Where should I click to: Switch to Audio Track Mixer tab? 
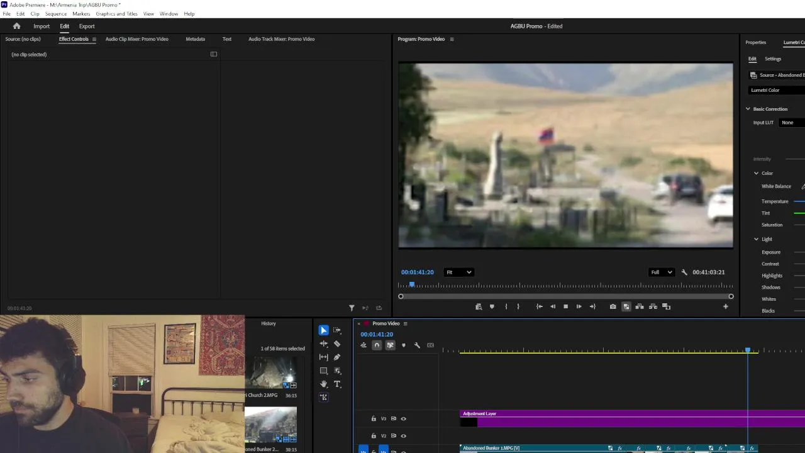pyautogui.click(x=281, y=39)
